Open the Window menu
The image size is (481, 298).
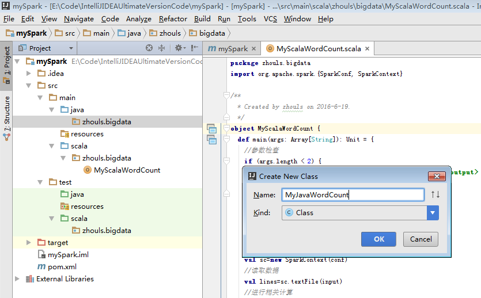[x=297, y=19]
